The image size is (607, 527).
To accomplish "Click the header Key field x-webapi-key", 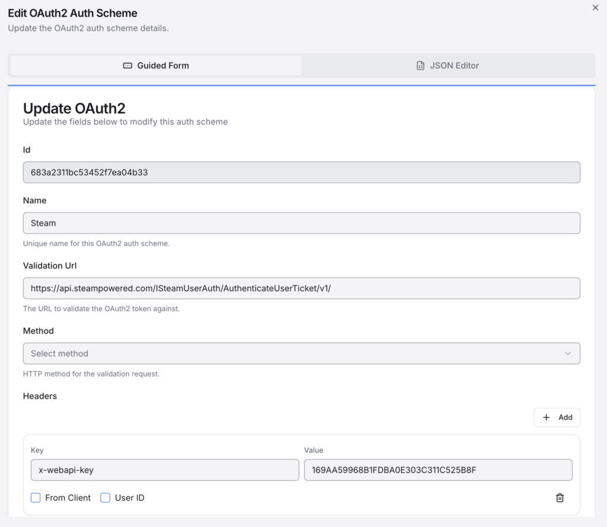I will point(164,470).
